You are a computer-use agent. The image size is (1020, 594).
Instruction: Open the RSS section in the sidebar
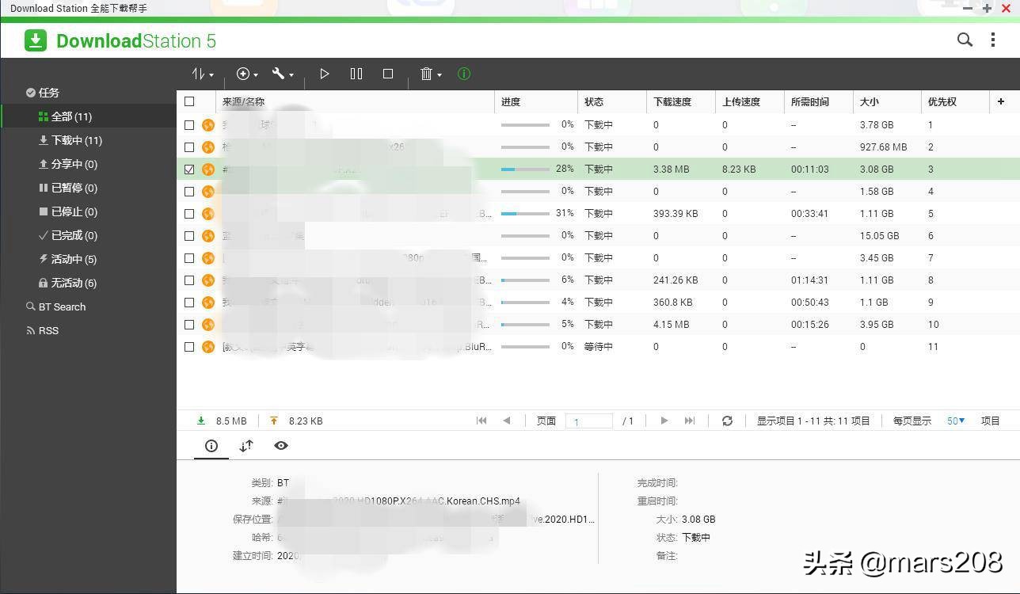(x=49, y=330)
